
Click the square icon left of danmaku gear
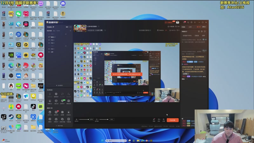coord(199,31)
